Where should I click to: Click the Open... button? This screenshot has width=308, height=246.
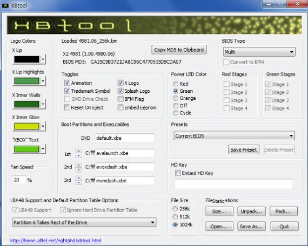[219, 227]
